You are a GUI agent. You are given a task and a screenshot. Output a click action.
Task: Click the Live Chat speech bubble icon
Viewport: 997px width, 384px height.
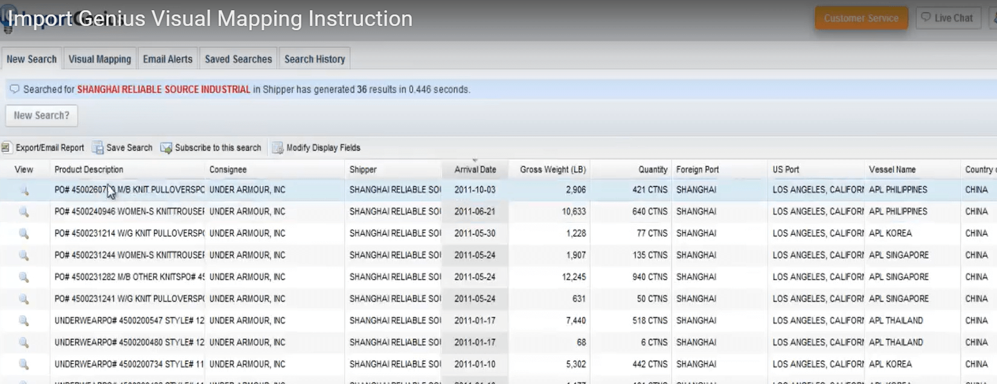926,17
